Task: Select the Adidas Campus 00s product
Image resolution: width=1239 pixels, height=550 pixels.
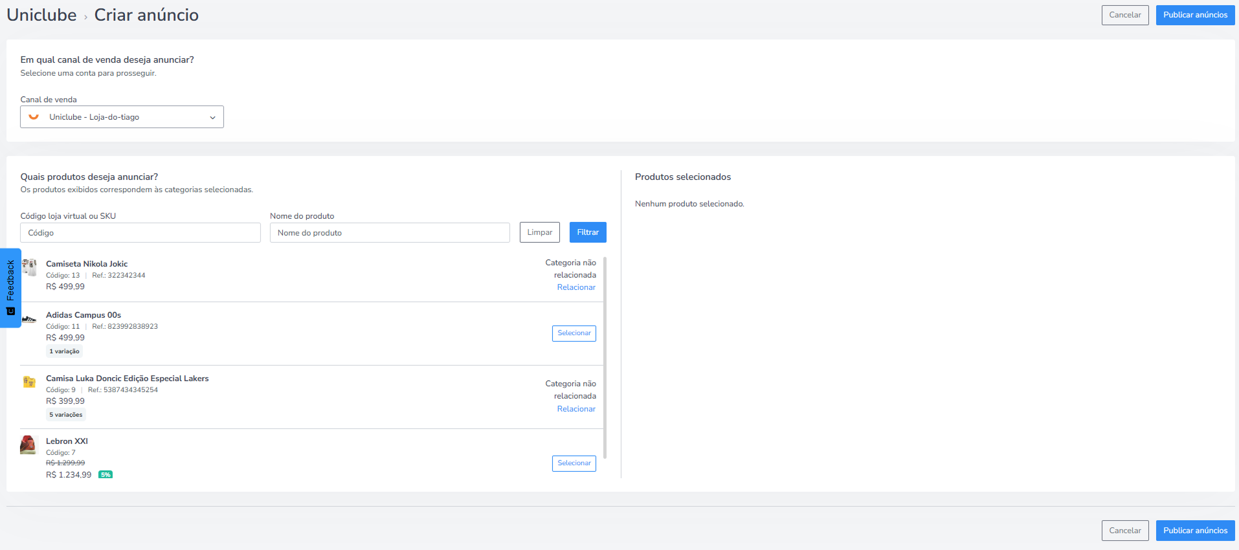Action: coord(574,333)
